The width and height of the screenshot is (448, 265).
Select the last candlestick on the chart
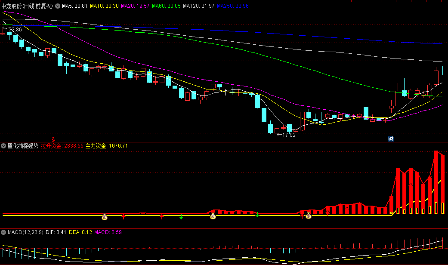(442, 72)
